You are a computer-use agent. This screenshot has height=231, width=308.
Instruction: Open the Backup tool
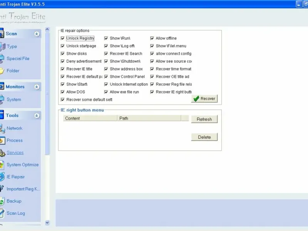[x=14, y=201]
